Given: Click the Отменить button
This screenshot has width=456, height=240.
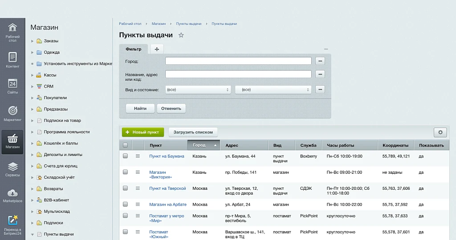Looking at the screenshot, I should tap(171, 108).
